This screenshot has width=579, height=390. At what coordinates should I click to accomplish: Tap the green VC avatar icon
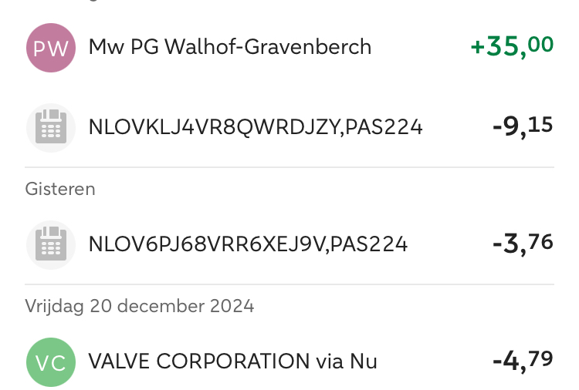coord(51,361)
